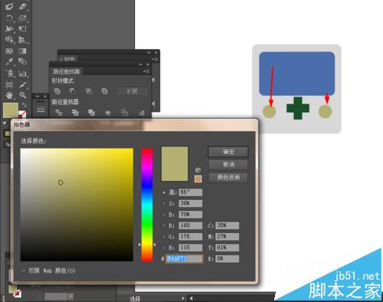Image resolution: width=383 pixels, height=302 pixels.
Task: Select the Eyedropper tool
Action: pyautogui.click(x=9, y=62)
